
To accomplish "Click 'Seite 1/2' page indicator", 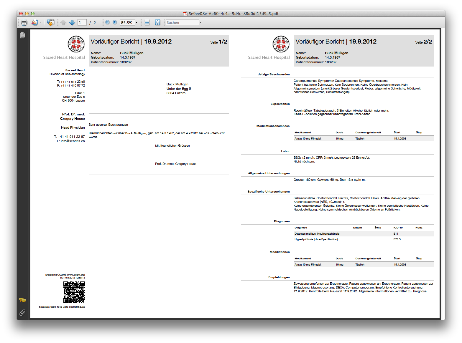I will click(219, 42).
